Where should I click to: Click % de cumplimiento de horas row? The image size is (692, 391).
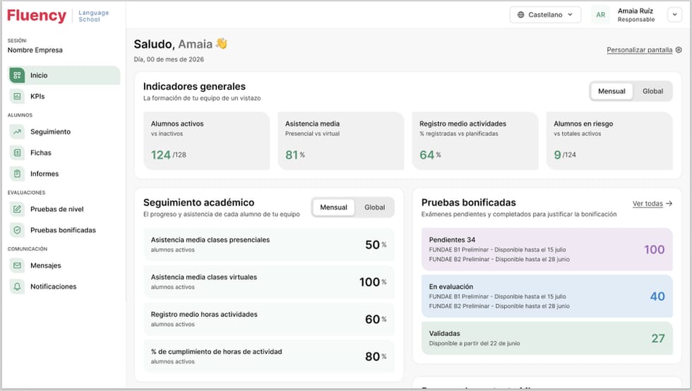[269, 356]
